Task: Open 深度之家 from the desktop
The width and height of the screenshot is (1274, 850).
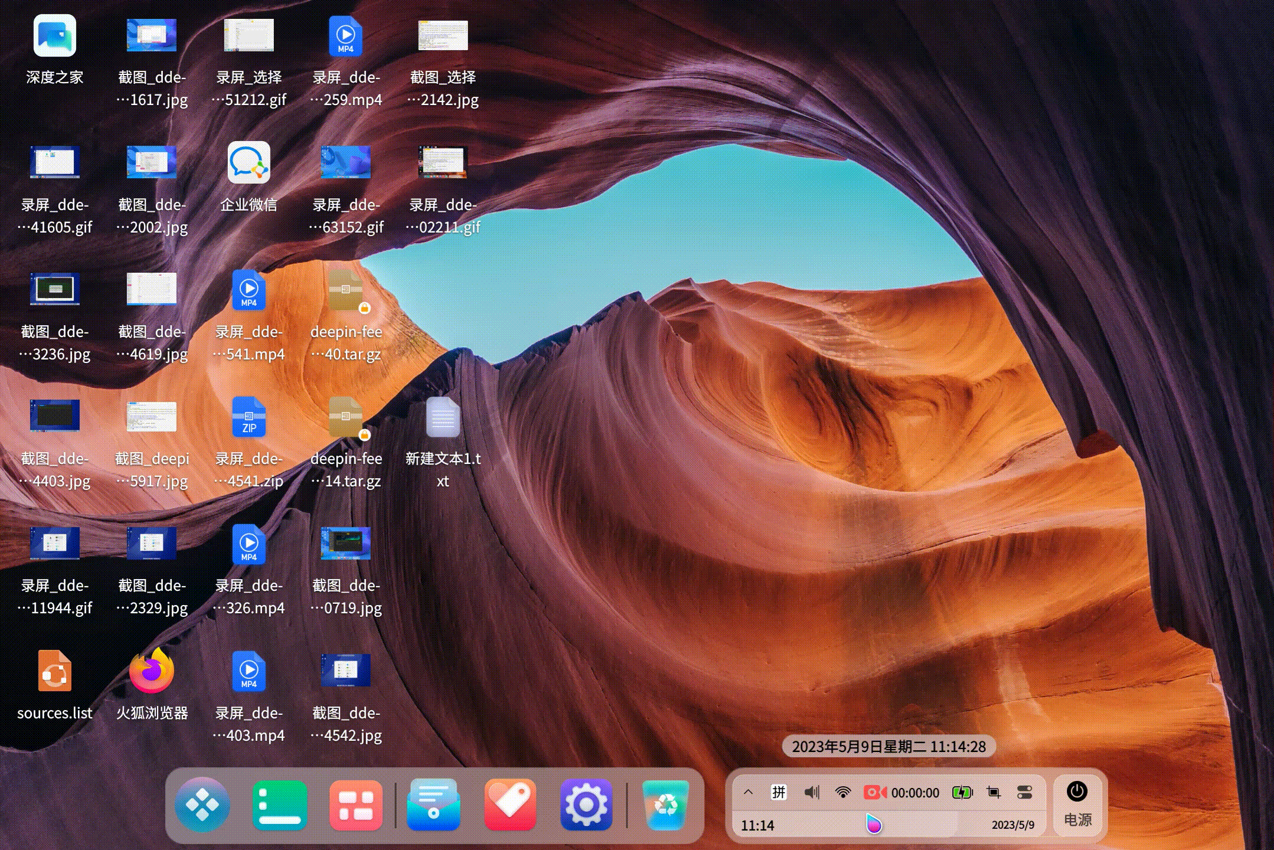Action: pos(54,37)
